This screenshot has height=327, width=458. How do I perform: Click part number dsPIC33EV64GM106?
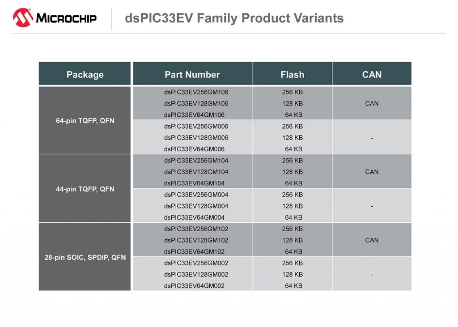point(194,115)
